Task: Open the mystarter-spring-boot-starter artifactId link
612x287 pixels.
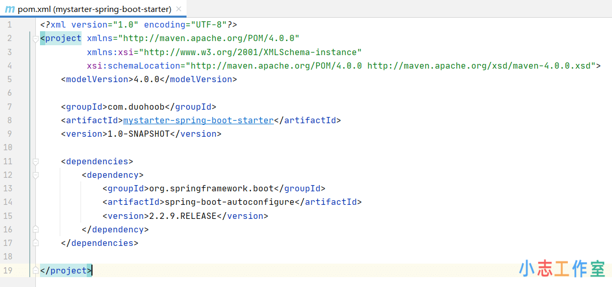Action: [198, 120]
